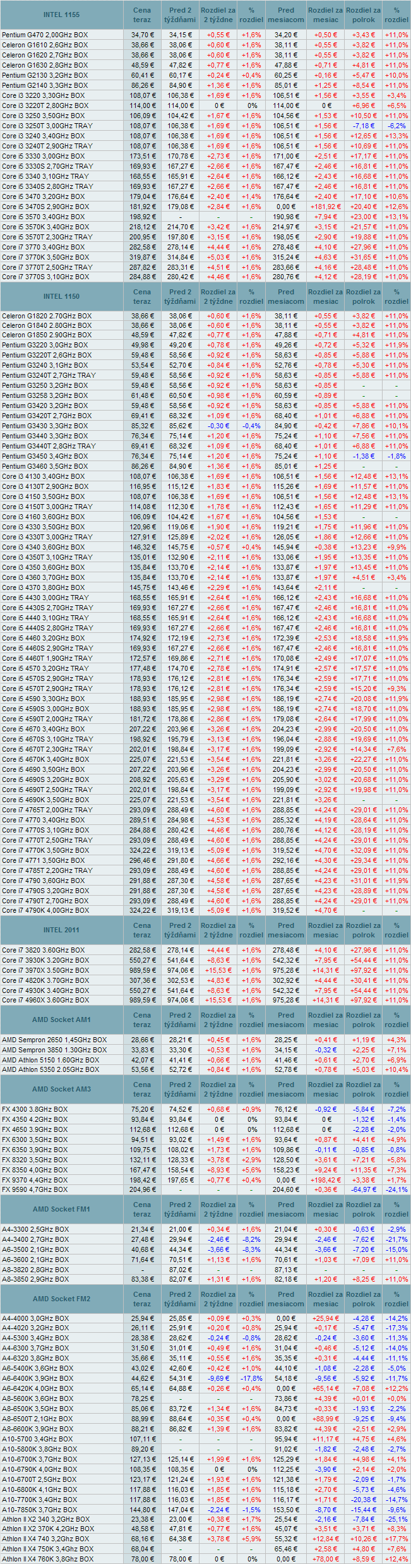The image size is (411, 1564).
Task: Click the AMD Socket AM1 section header
Action: coord(62,1020)
